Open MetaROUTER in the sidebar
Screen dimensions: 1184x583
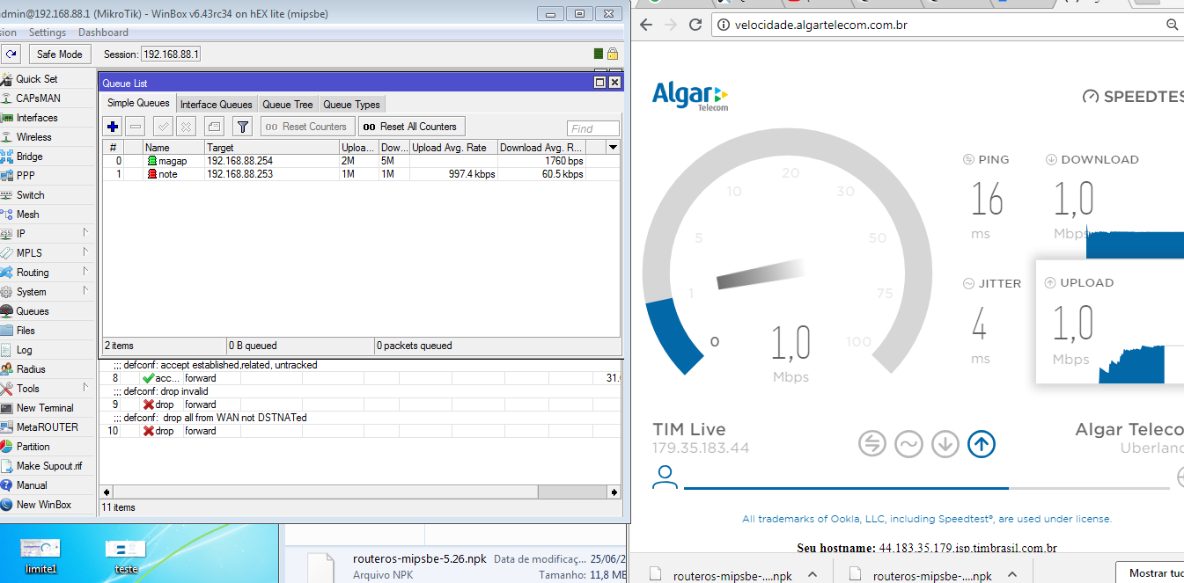47,427
